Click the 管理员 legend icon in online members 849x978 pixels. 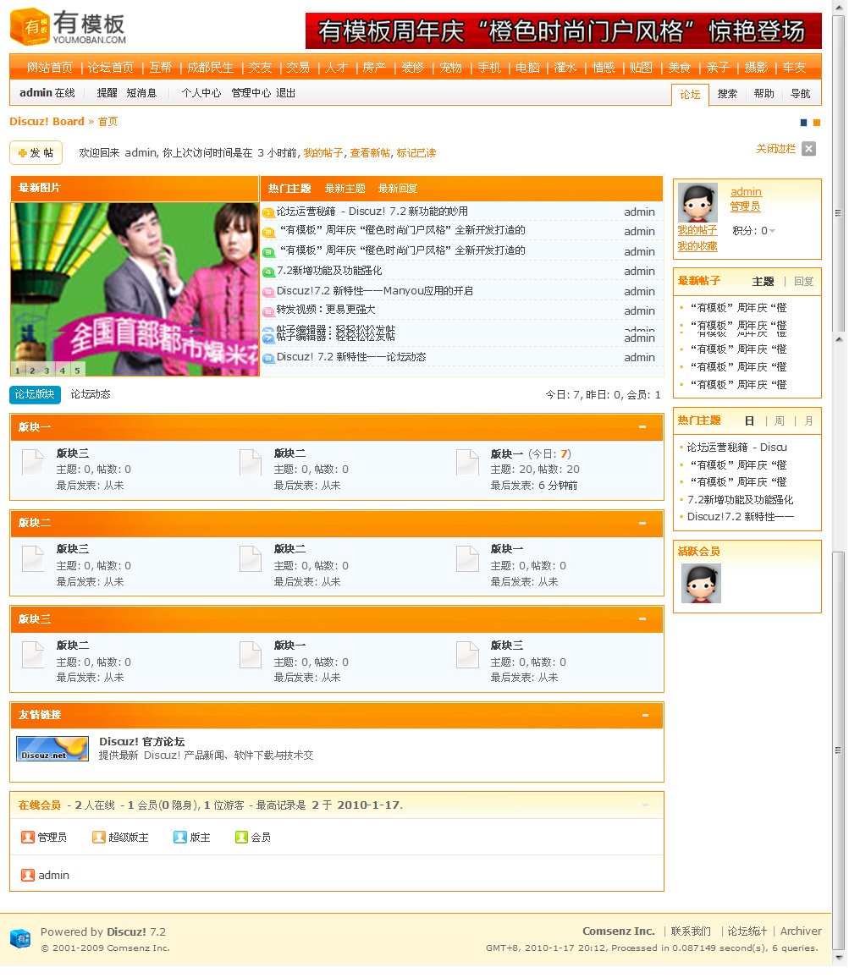point(27,837)
